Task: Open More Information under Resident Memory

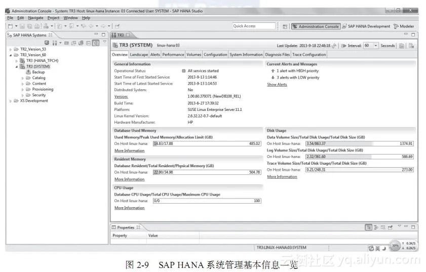Action: click(x=129, y=179)
